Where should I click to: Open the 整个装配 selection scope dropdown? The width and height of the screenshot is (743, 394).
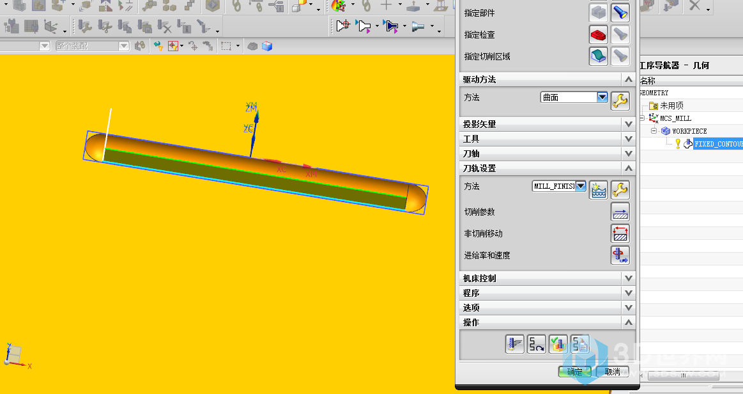pyautogui.click(x=124, y=46)
